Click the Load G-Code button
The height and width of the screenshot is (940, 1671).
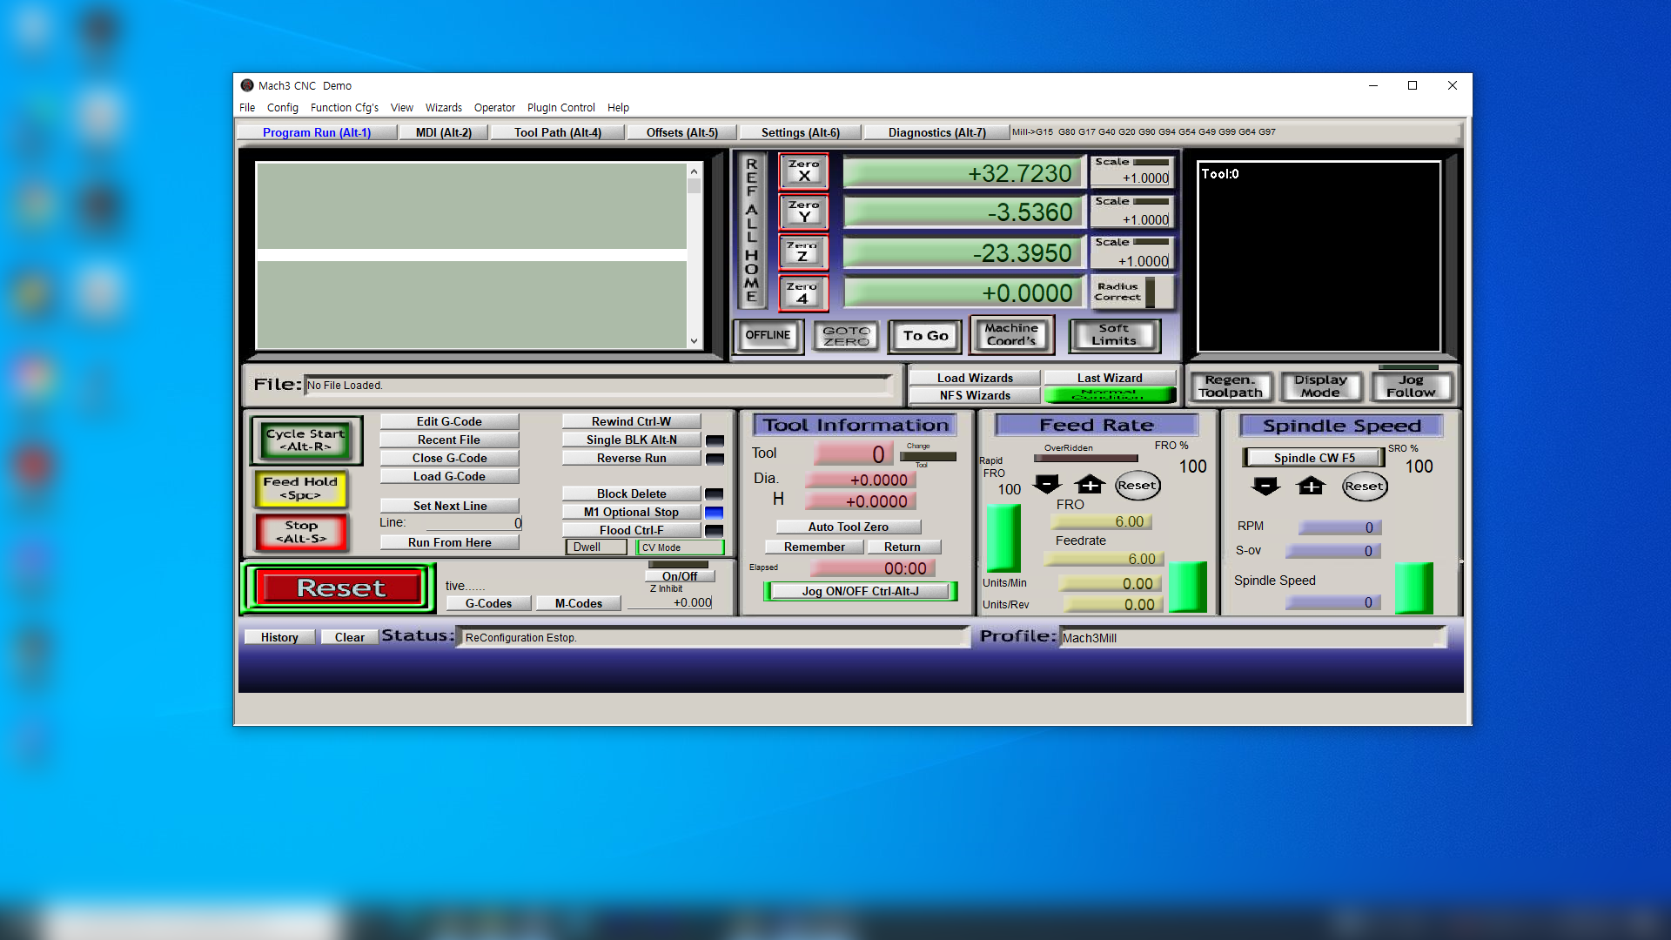coord(449,476)
